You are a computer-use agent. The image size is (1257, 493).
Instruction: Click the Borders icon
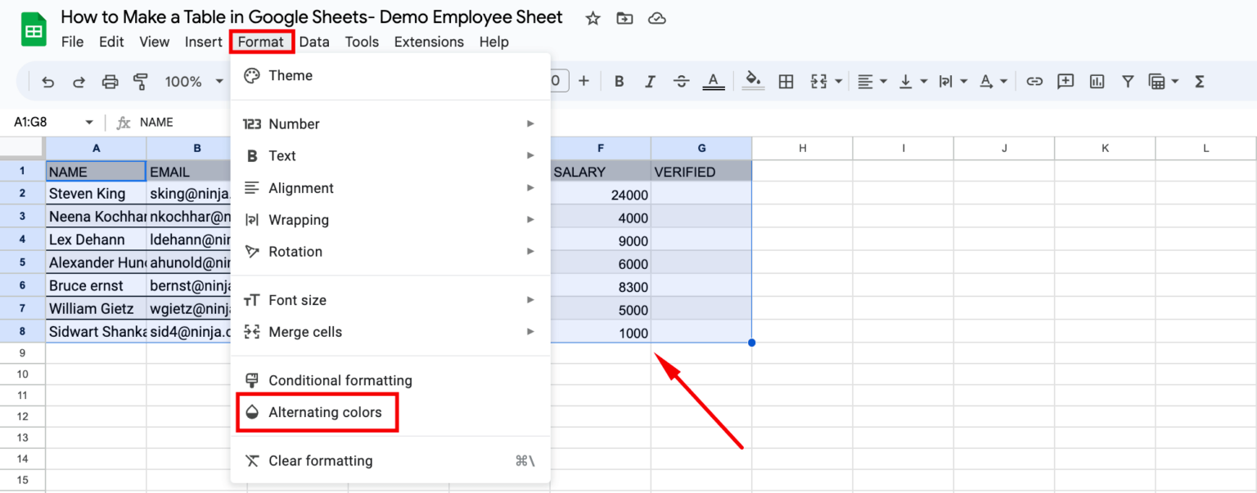pos(786,81)
